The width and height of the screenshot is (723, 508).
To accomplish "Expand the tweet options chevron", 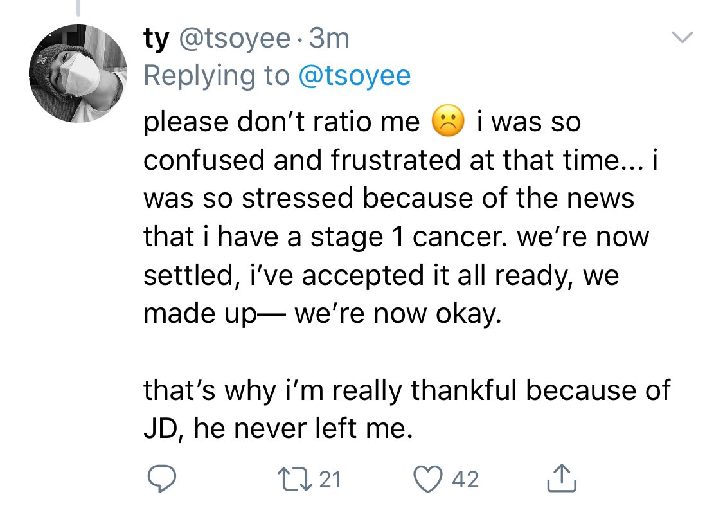I will (x=684, y=39).
